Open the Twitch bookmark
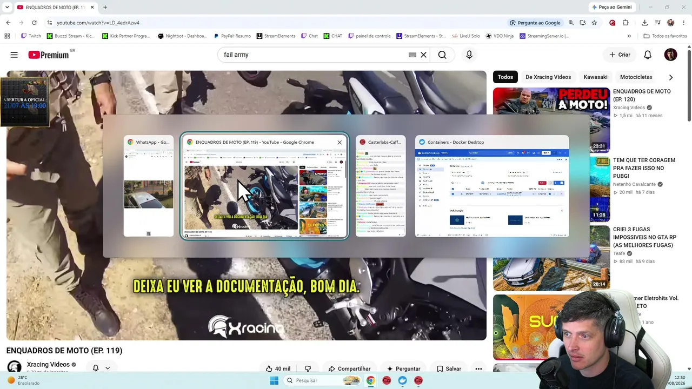This screenshot has width=692, height=389. (x=31, y=36)
